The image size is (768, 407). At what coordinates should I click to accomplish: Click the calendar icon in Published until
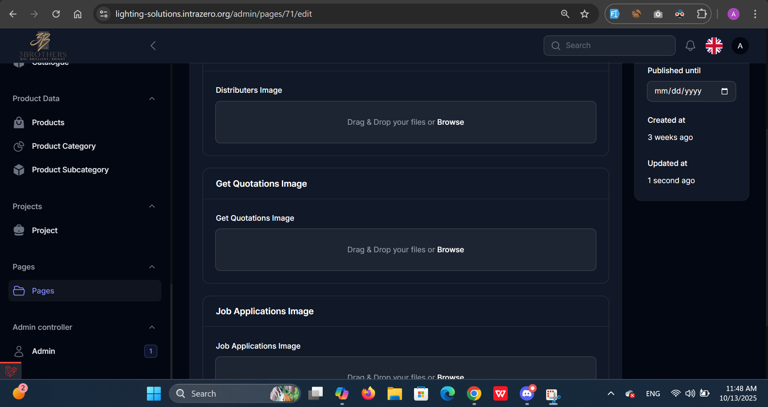pos(724,91)
